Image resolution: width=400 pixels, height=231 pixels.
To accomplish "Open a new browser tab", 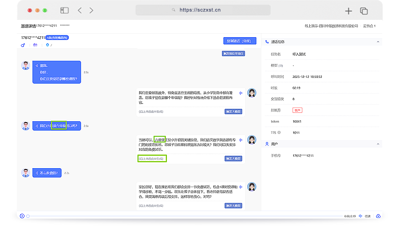I will click(x=349, y=11).
